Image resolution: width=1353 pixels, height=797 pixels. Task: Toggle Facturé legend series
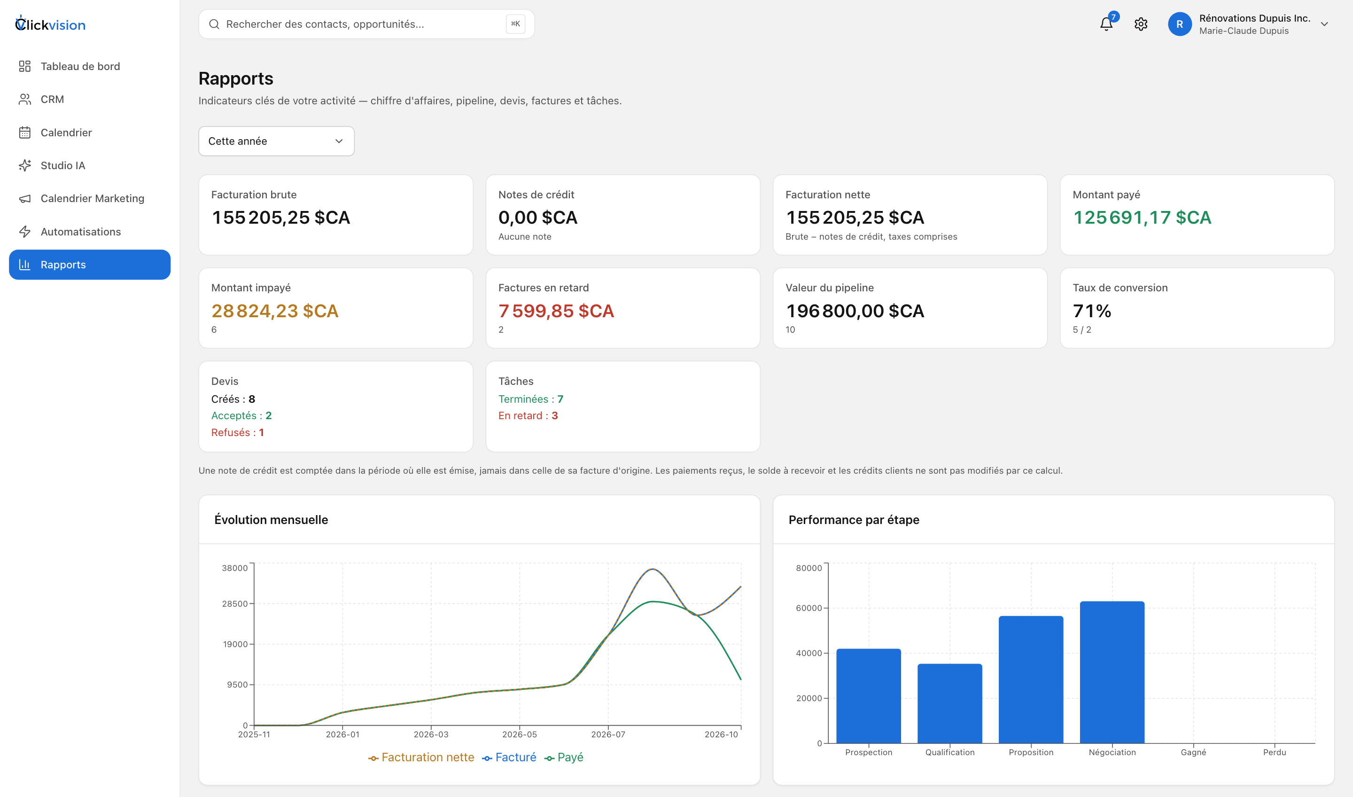510,757
